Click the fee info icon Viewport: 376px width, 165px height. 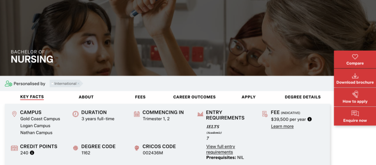click(x=310, y=119)
